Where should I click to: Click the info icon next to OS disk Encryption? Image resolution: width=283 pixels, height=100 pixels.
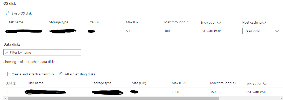(x=219, y=22)
